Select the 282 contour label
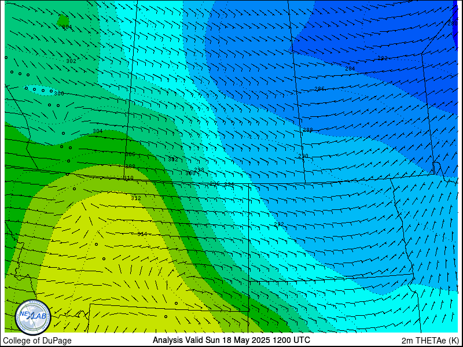Image resolution: width=463 pixels, height=347 pixels. (x=383, y=58)
